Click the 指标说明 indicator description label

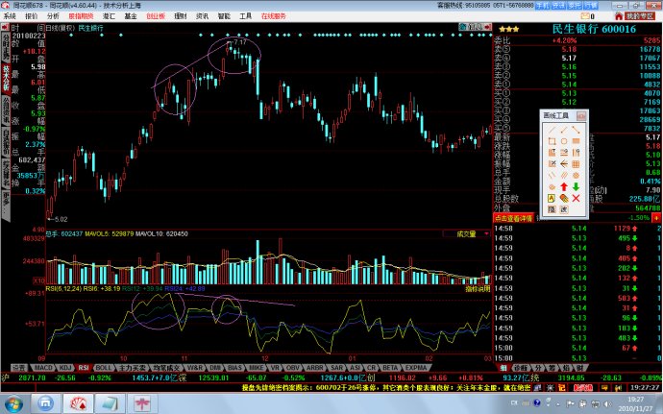click(x=476, y=287)
